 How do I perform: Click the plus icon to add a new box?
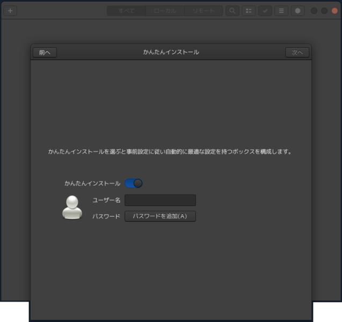point(10,11)
